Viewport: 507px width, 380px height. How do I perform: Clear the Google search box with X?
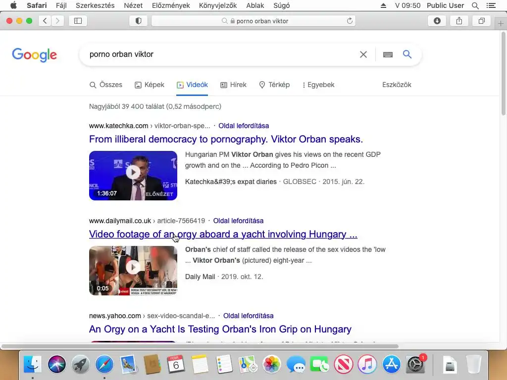pos(363,54)
